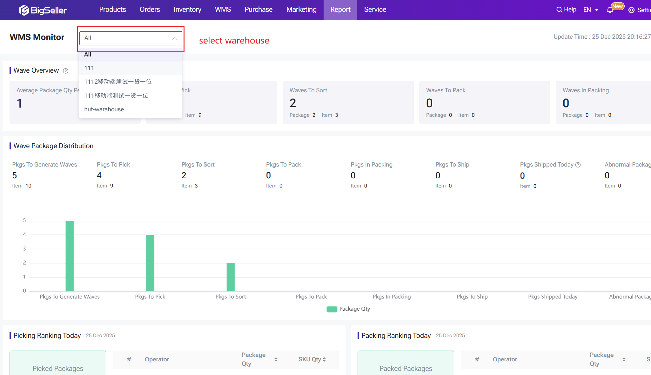Click the Settings gear icon

(x=632, y=10)
